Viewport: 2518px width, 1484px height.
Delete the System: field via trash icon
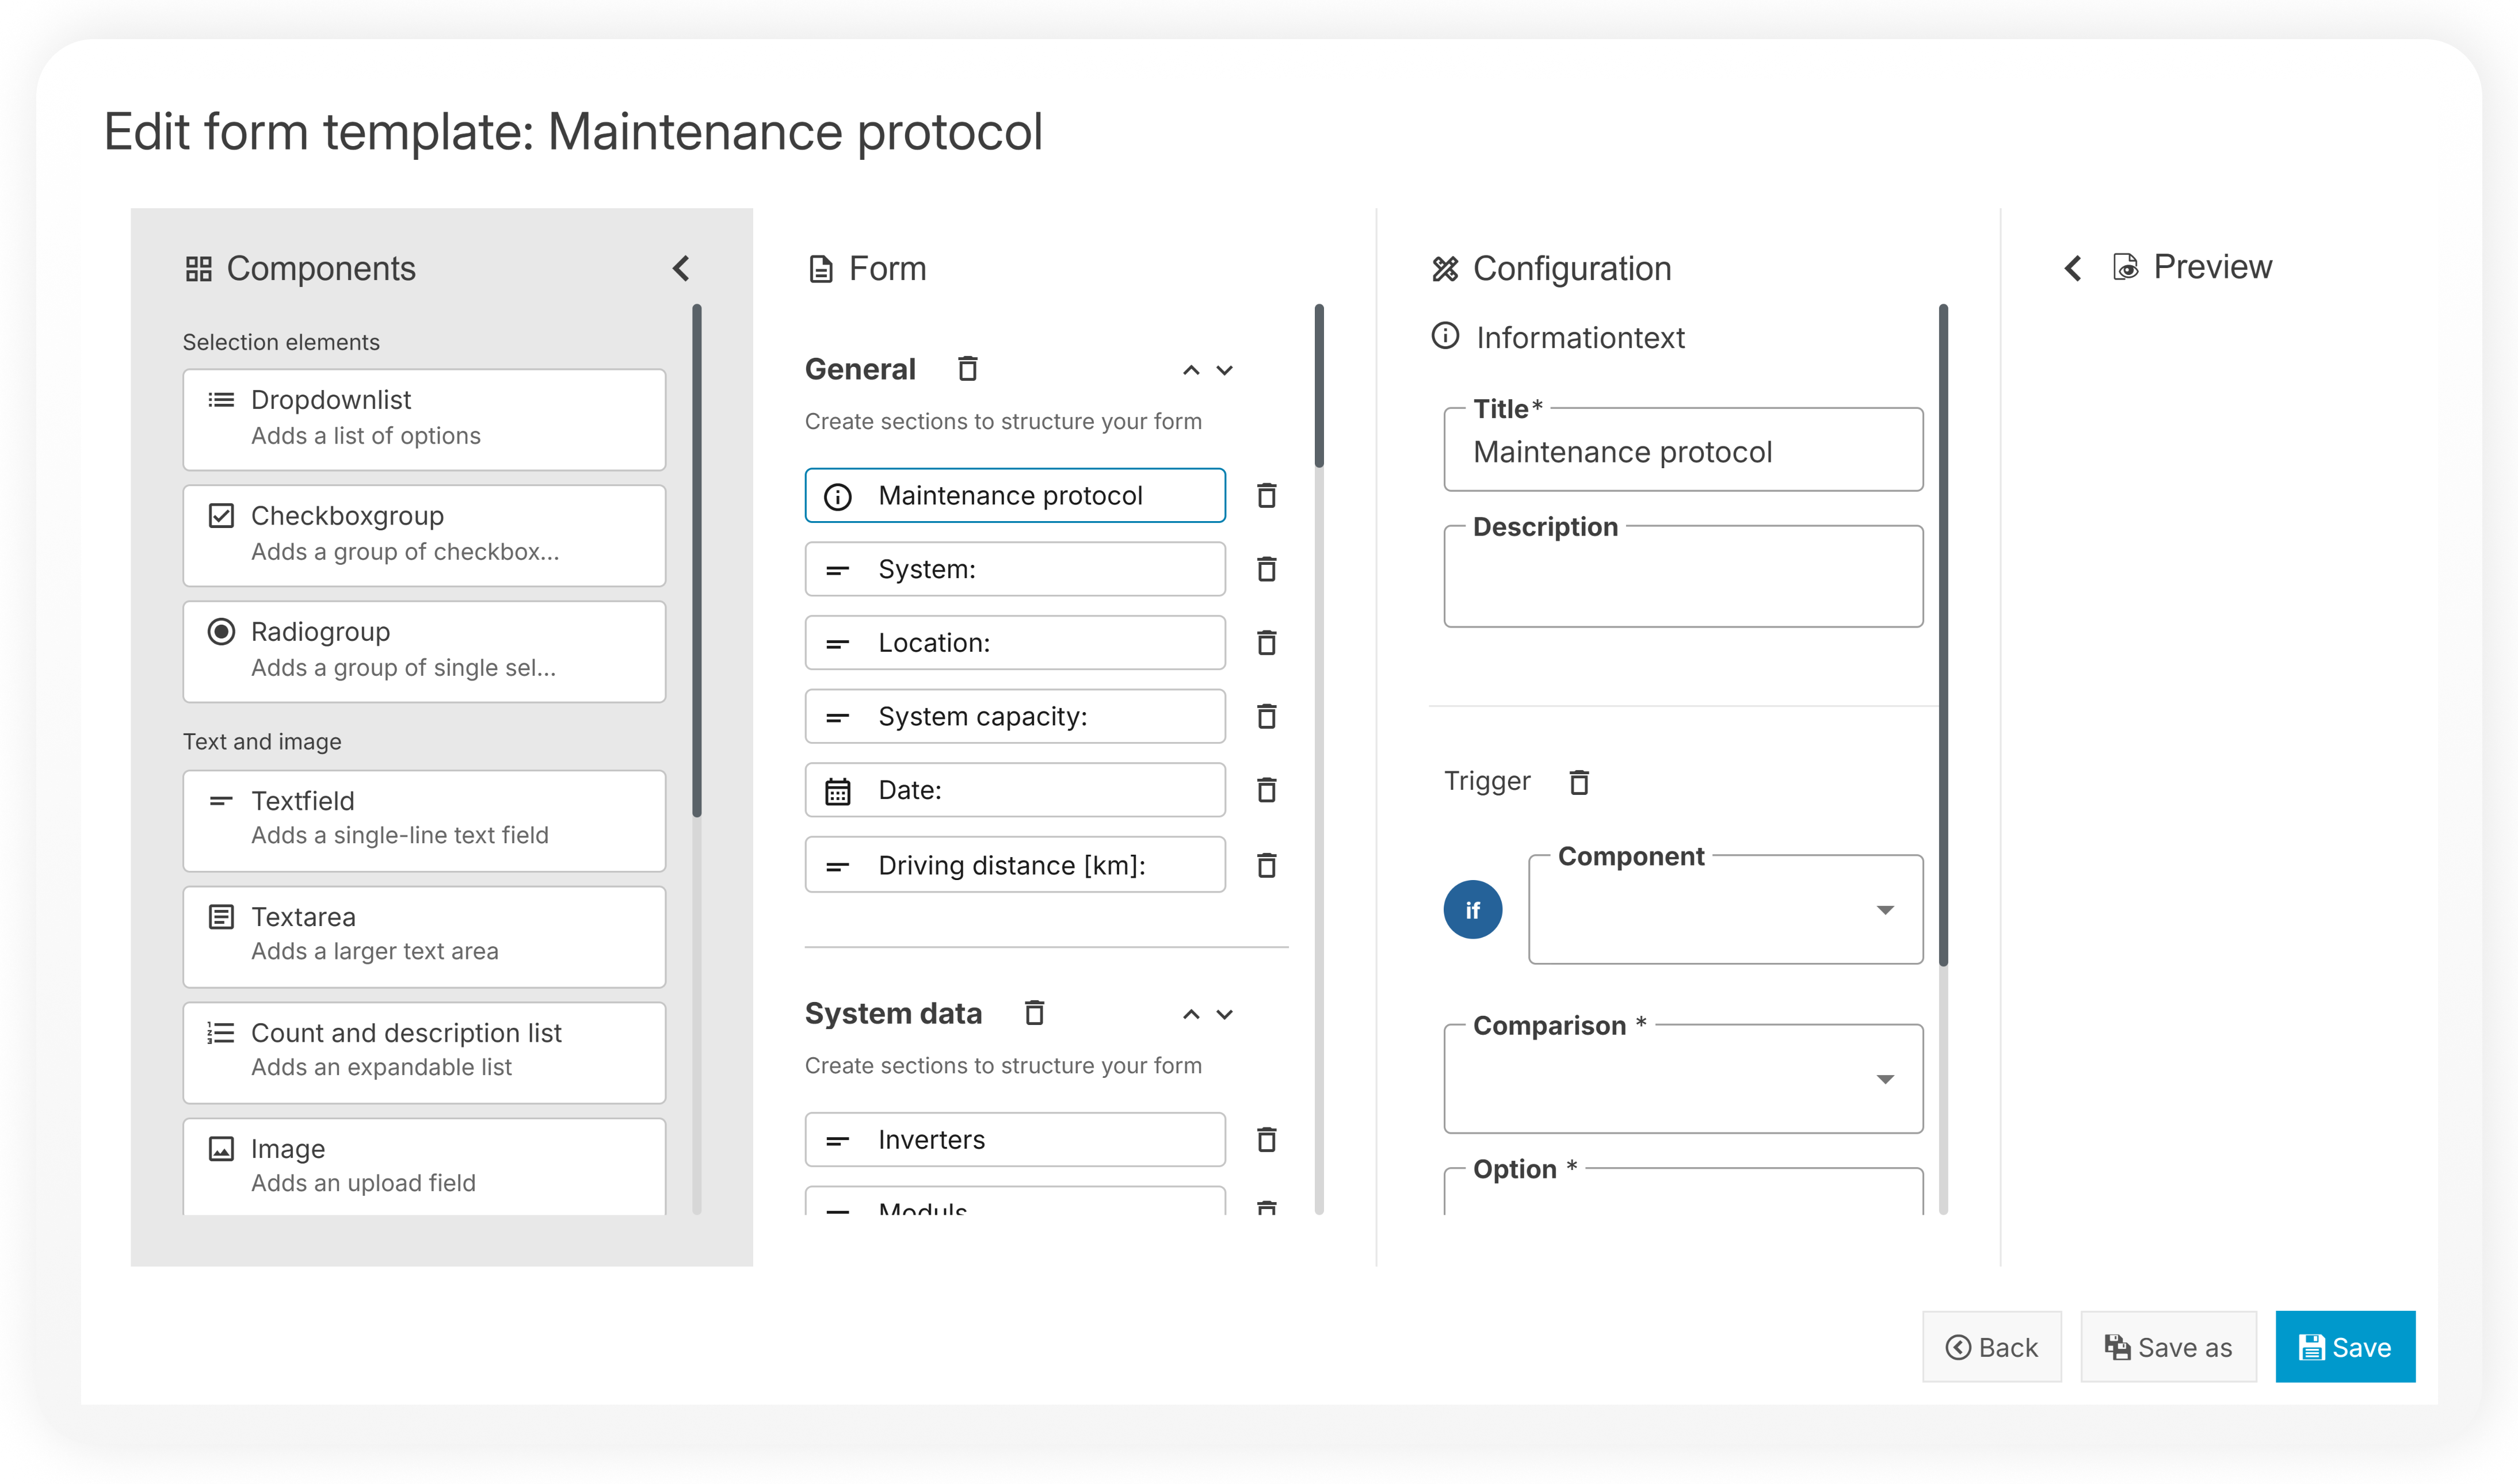click(1266, 569)
